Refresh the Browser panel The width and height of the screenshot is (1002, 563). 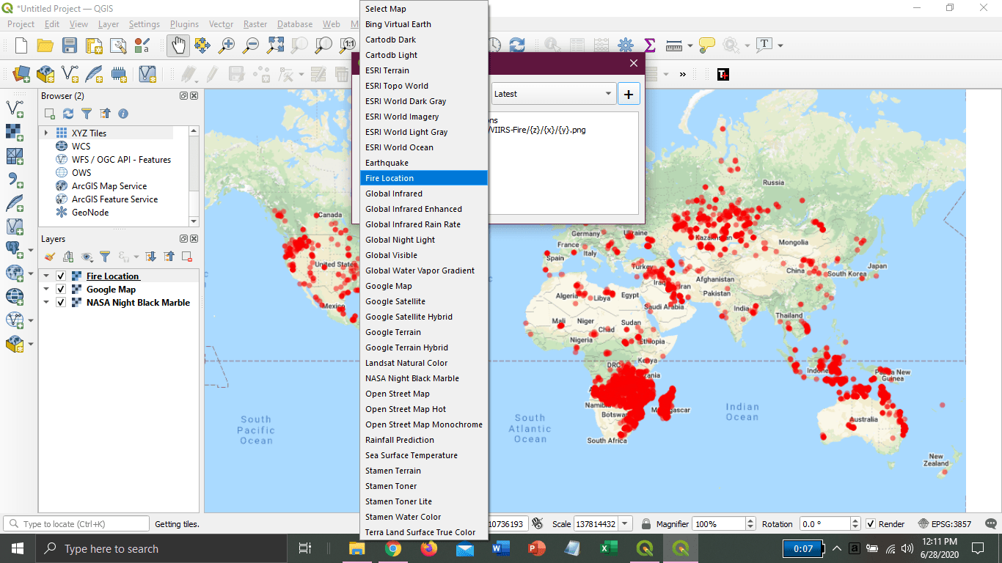tap(68, 114)
